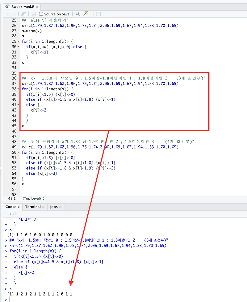The image size is (247, 302).
Task: Click the R file icon on the script tab
Action: pos(7,6)
